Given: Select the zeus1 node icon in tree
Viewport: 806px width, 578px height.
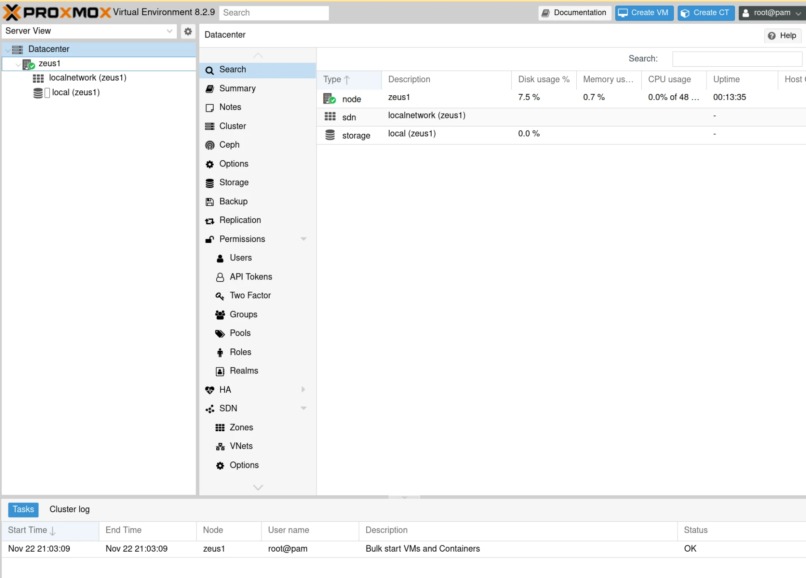Looking at the screenshot, I should [x=29, y=64].
